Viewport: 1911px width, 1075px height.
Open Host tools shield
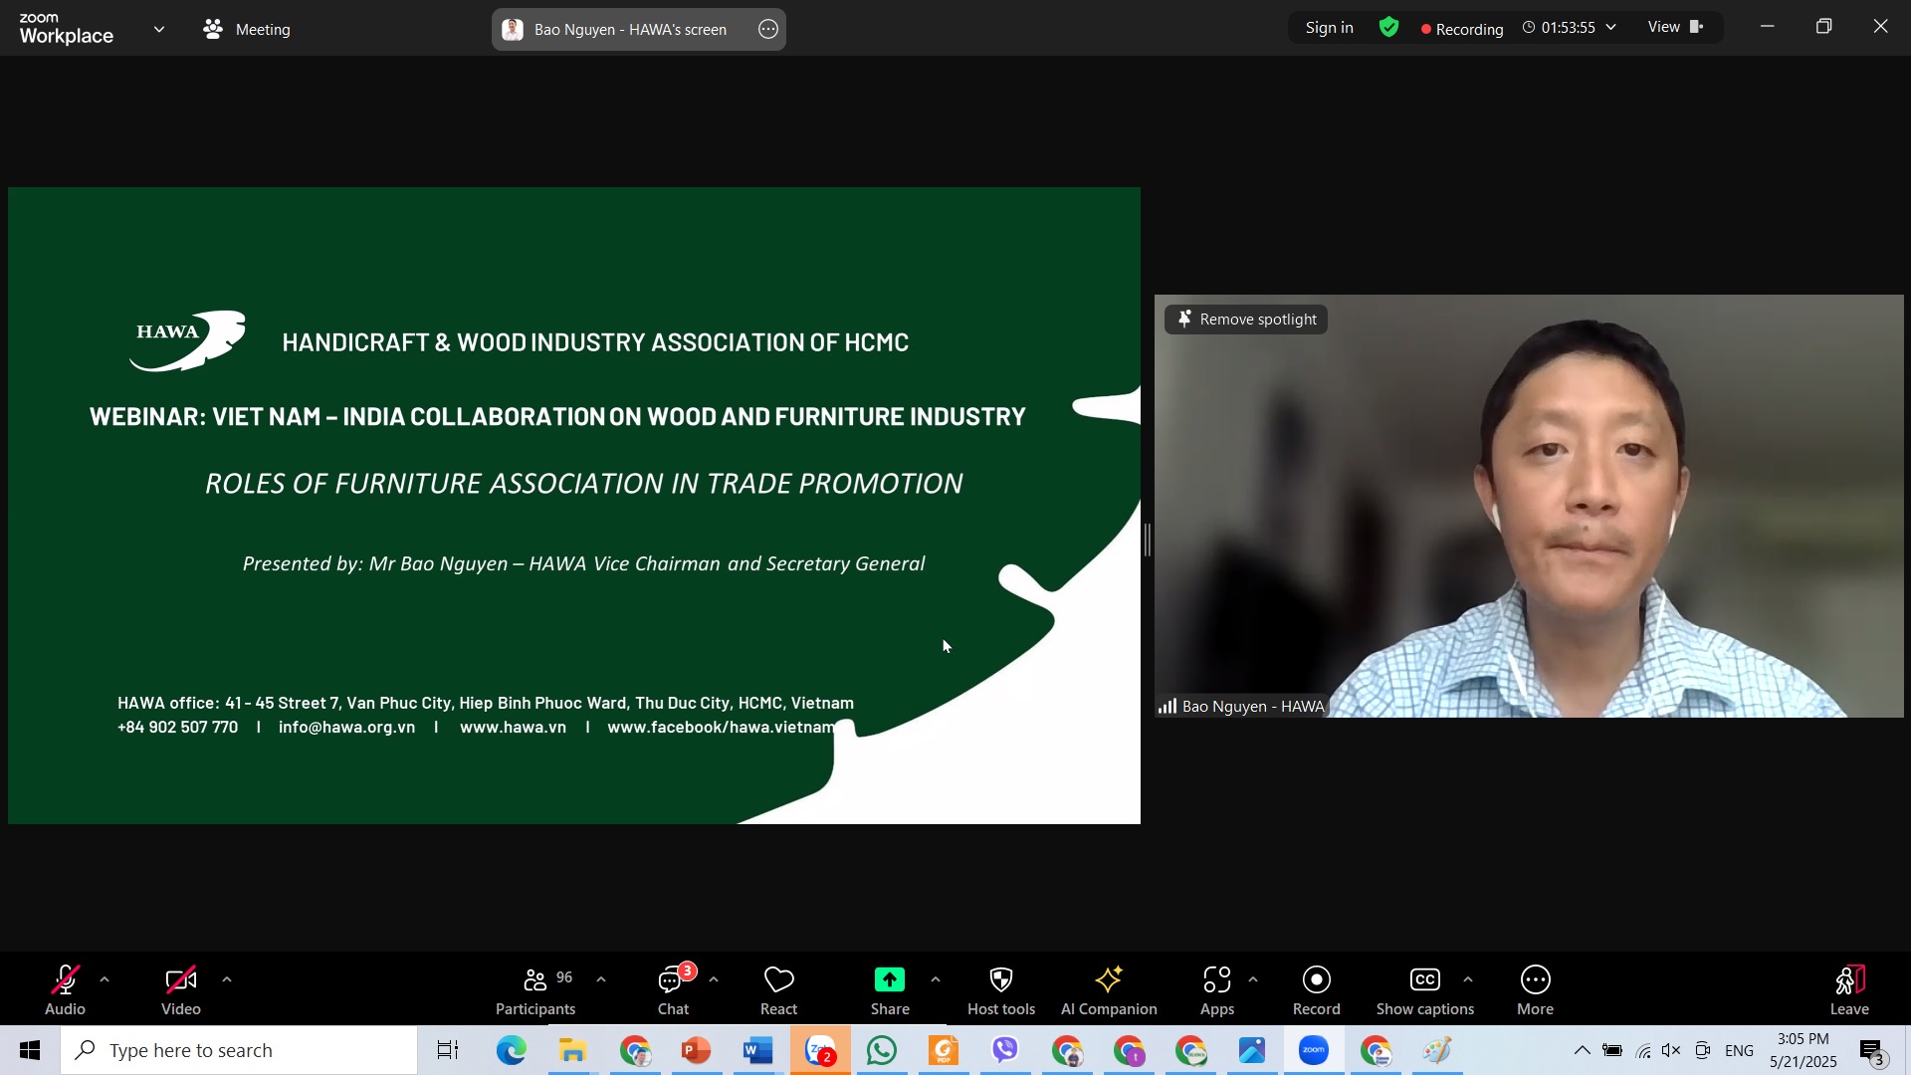click(x=1001, y=991)
